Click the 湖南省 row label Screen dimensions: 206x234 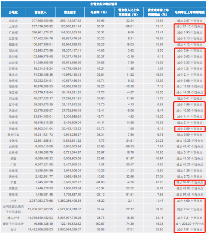tap(13, 86)
